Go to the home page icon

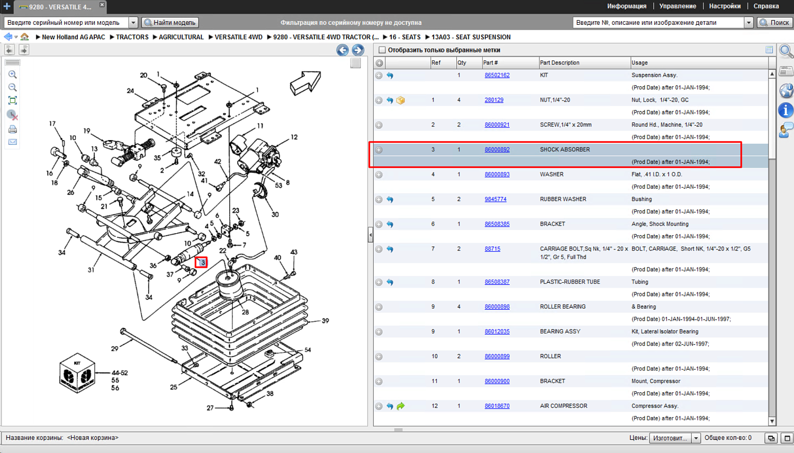(x=24, y=37)
